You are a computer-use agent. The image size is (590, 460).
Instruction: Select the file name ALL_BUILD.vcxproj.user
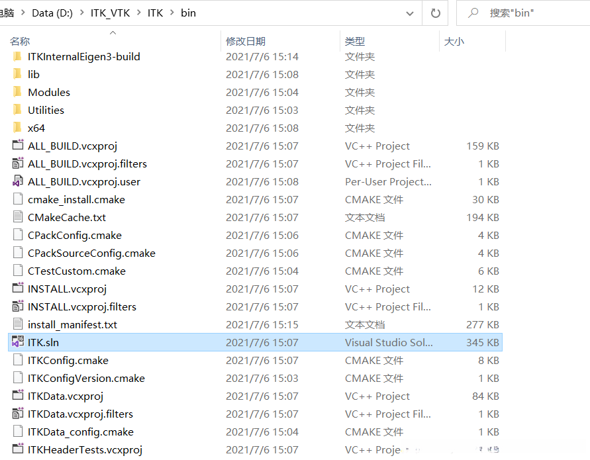coord(84,181)
